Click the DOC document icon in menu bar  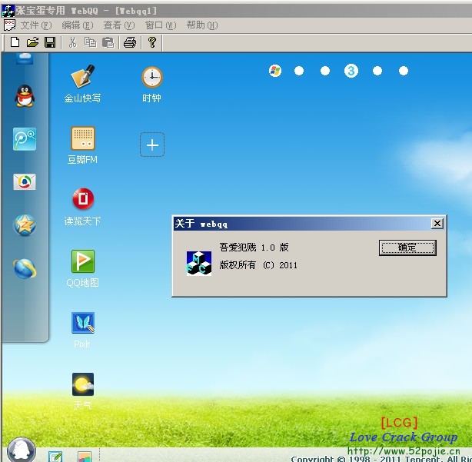pos(9,25)
